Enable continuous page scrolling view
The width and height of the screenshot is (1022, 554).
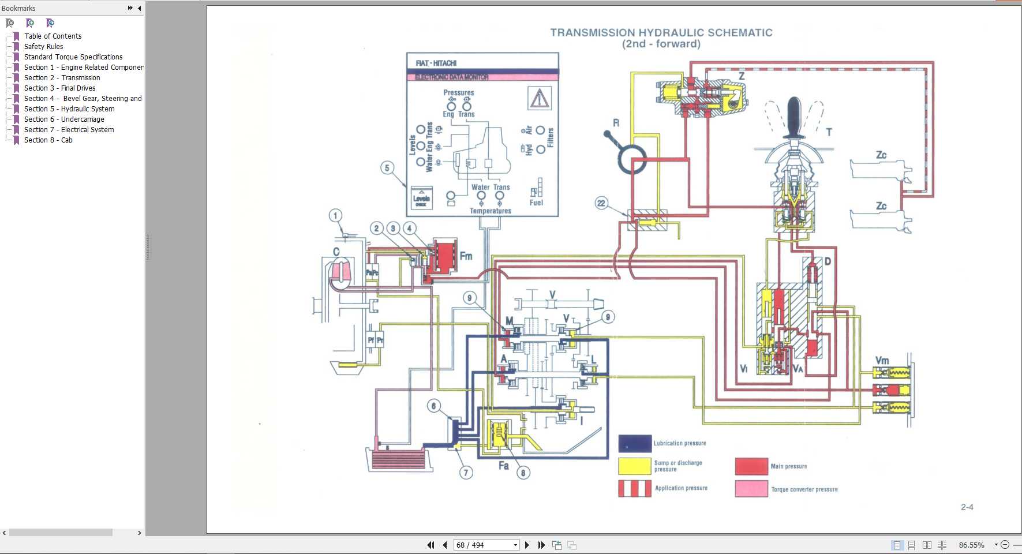pos(912,545)
